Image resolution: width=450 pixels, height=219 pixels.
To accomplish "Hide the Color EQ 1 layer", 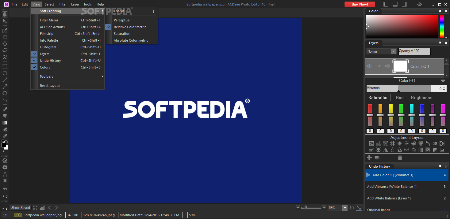I will pyautogui.click(x=369, y=66).
